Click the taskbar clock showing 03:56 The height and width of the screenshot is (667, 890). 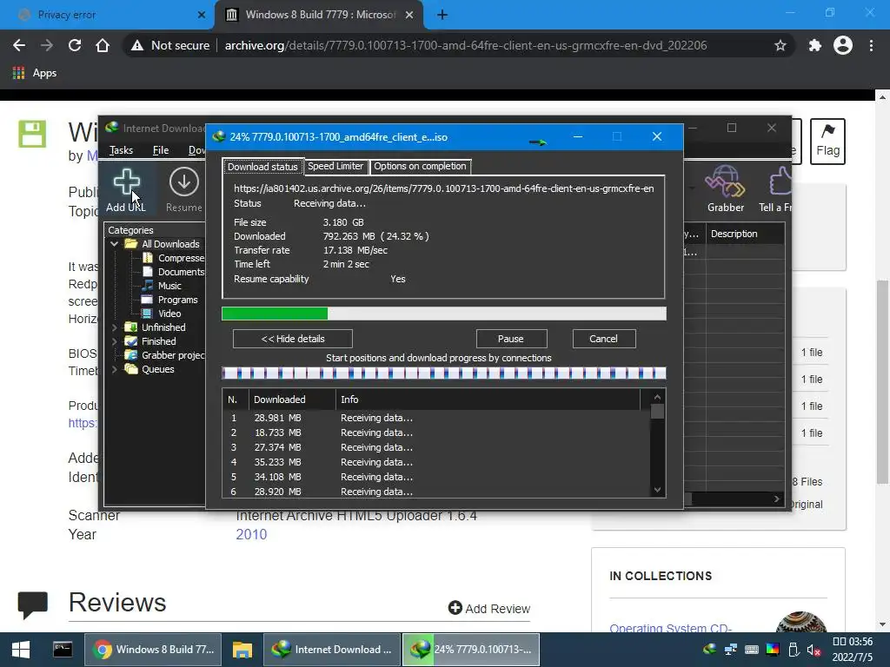tap(853, 642)
